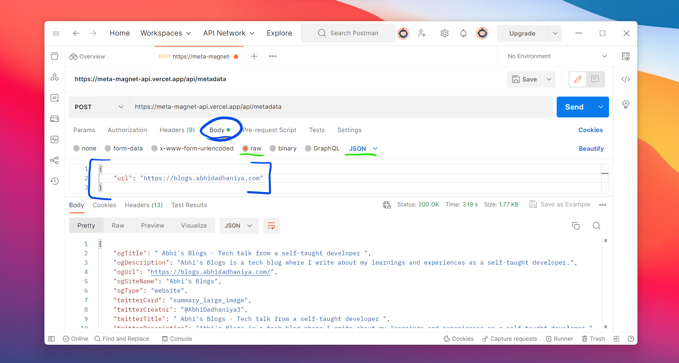This screenshot has width=679, height=363.
Task: Open the request Settings tab
Action: pyautogui.click(x=349, y=130)
